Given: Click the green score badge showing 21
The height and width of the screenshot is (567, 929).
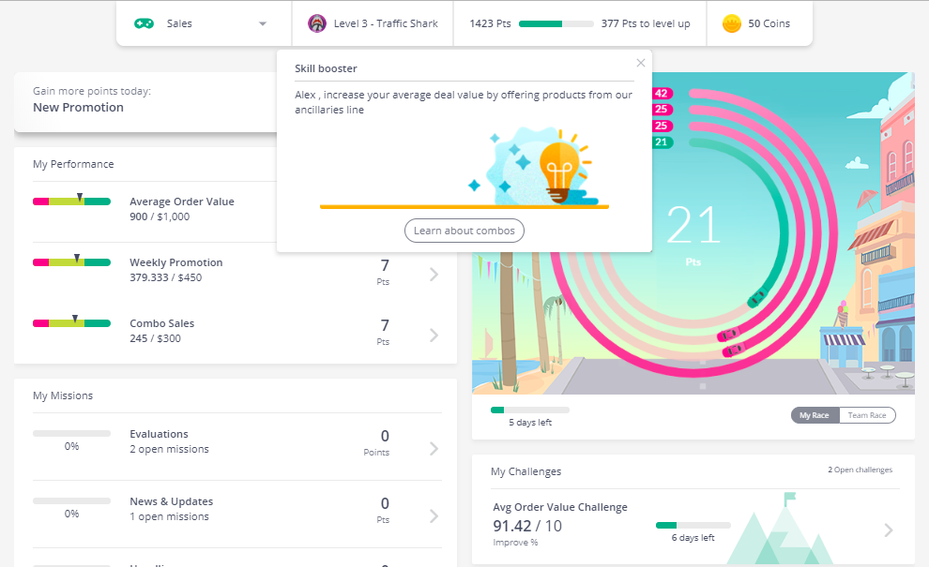Looking at the screenshot, I should tap(662, 142).
